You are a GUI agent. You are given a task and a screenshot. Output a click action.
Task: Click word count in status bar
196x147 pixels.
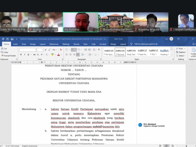pos(12,146)
